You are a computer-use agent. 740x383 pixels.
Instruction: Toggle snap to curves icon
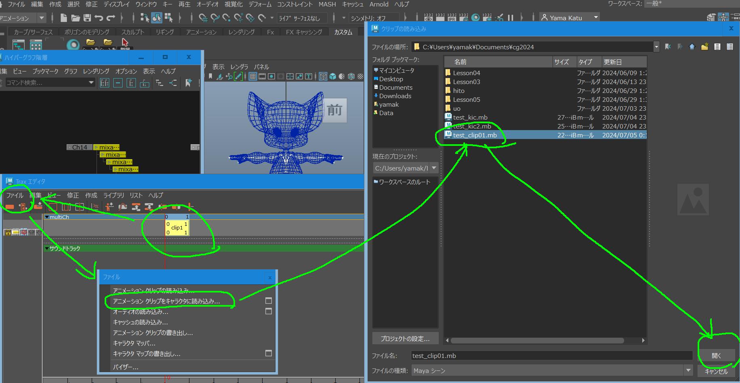215,18
